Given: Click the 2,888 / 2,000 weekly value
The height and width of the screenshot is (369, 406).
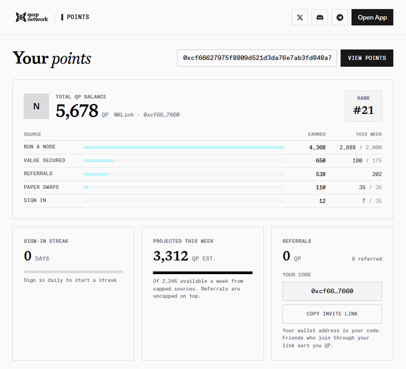Looking at the screenshot, I should tap(361, 147).
